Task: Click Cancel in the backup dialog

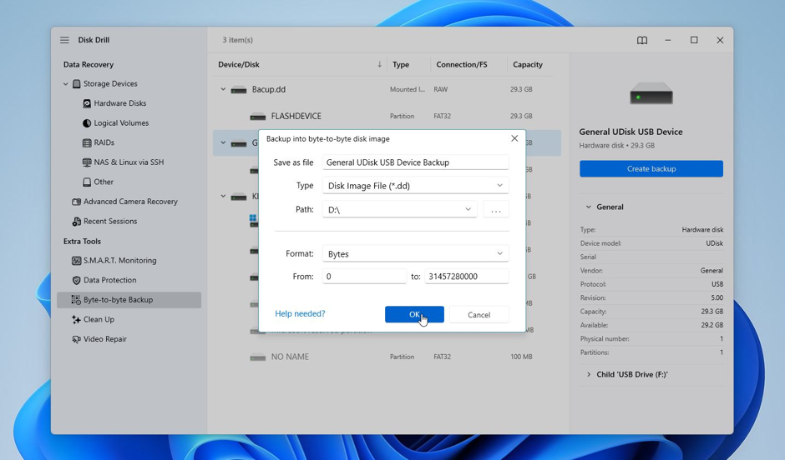Action: [x=479, y=315]
